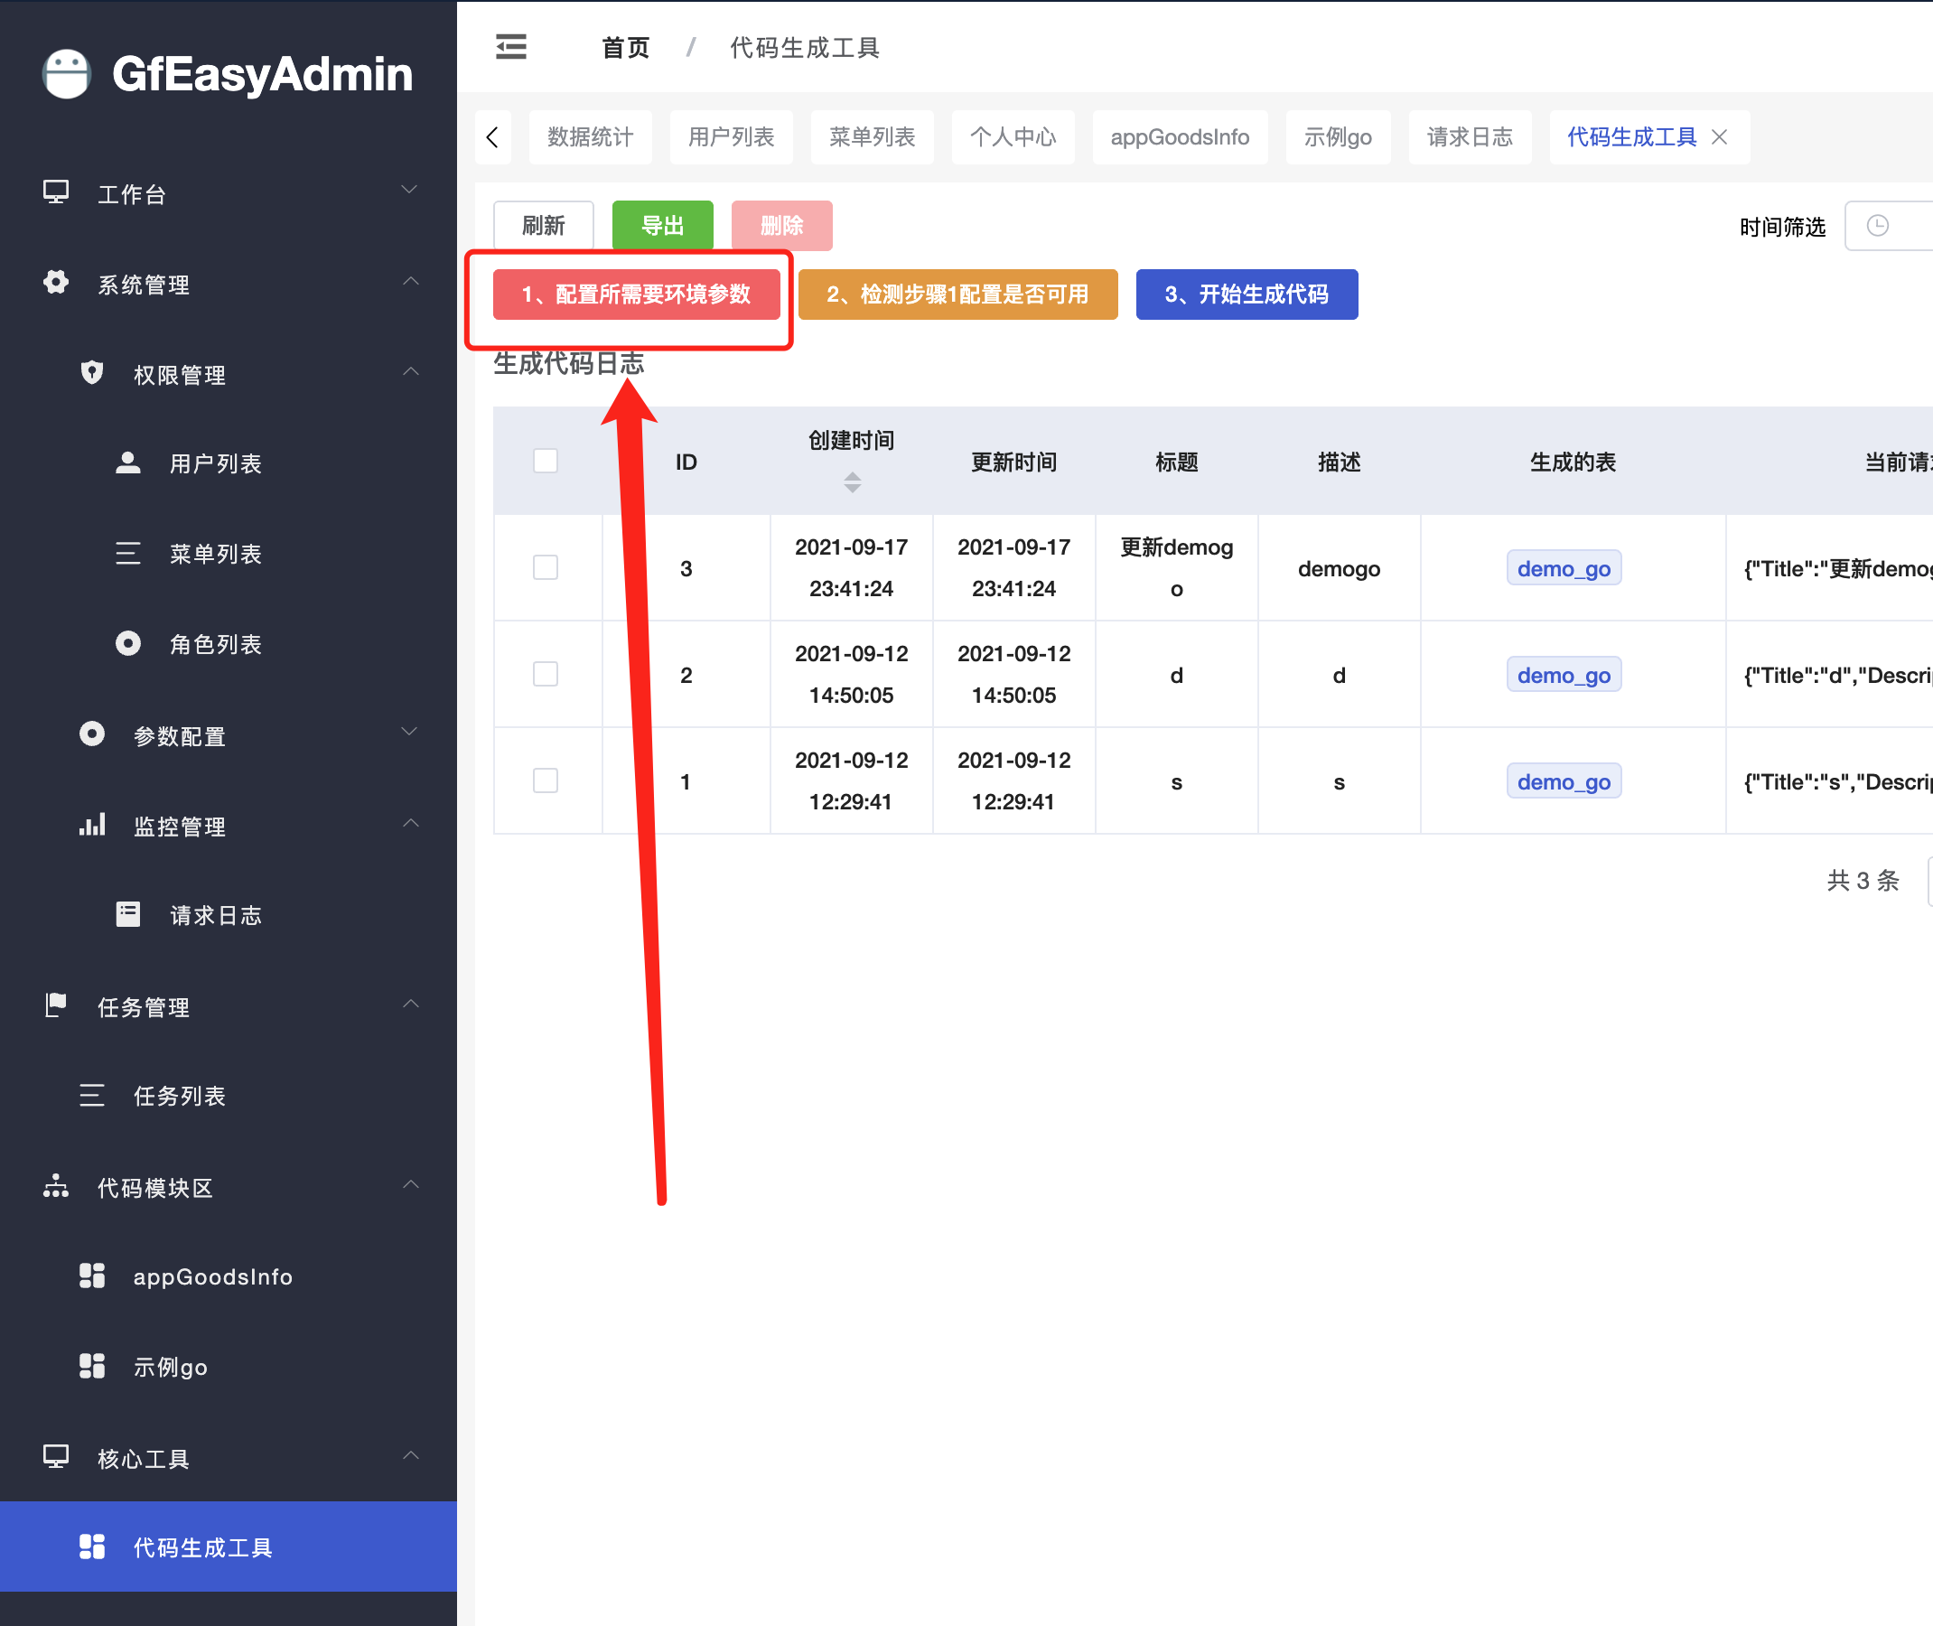Collapse the 代码模块区 menu chevron
Viewport: 1933px width, 1626px height.
tap(410, 1184)
